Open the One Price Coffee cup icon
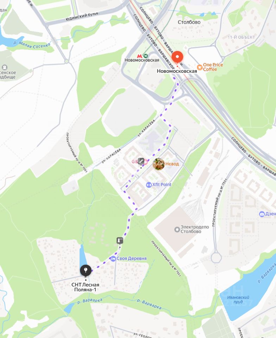The image size is (276, 338). [x=200, y=67]
